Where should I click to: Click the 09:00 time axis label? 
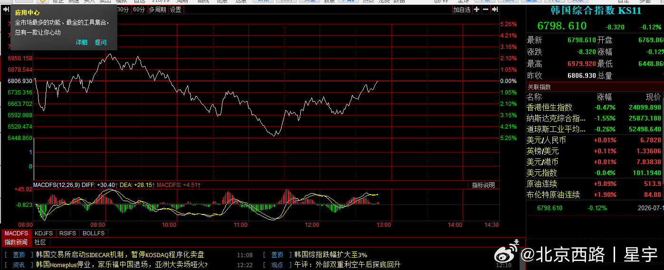click(x=98, y=225)
